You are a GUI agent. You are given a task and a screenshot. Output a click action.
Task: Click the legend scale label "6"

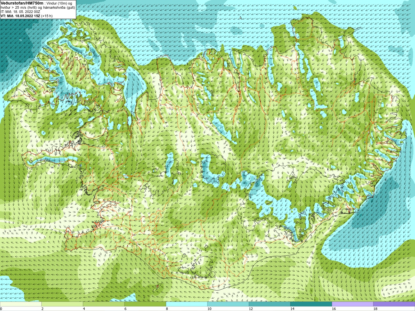pyautogui.click(x=125, y=309)
